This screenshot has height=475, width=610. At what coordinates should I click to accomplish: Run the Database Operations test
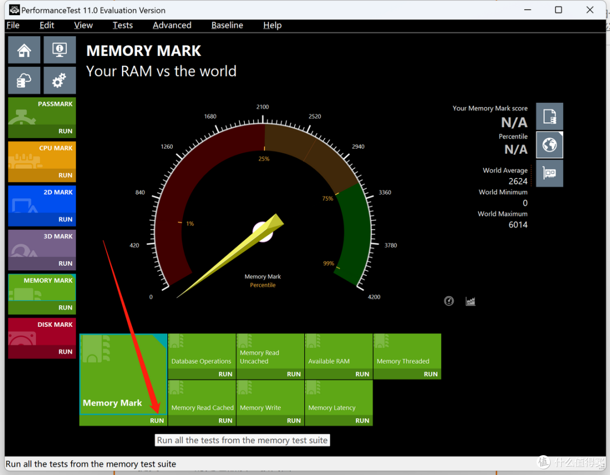tap(225, 374)
